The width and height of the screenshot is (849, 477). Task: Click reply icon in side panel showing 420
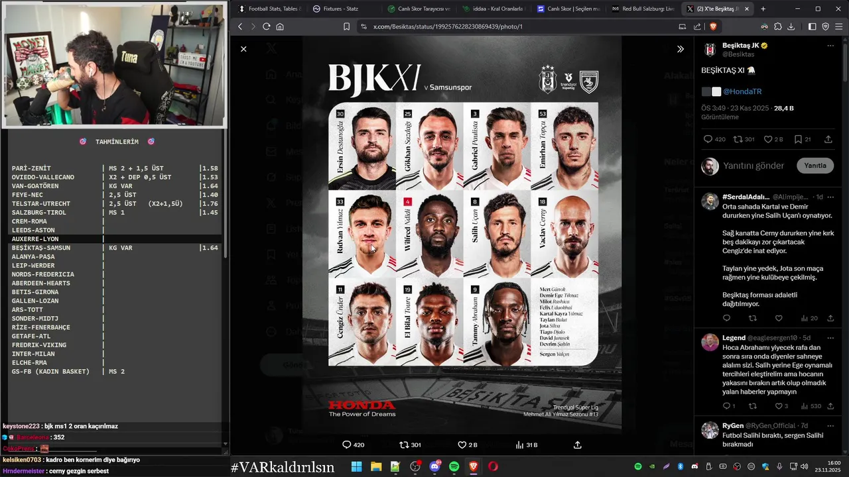tap(708, 139)
